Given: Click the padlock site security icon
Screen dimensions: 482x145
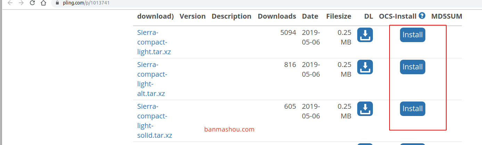Looking at the screenshot, I should 57,3.
